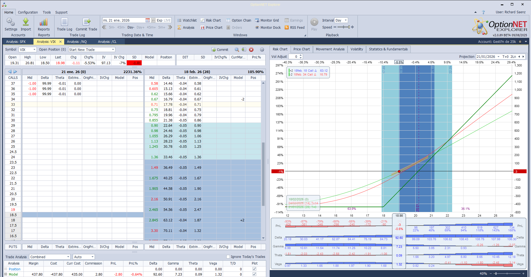Image resolution: width=531 pixels, height=277 pixels.
Task: Open the Reports bar chart icon
Action: click(x=44, y=24)
